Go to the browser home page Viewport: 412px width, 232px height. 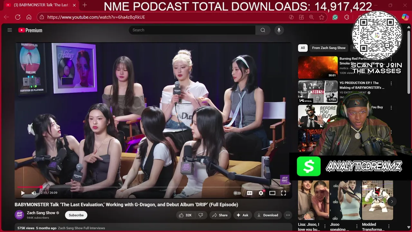click(x=29, y=17)
